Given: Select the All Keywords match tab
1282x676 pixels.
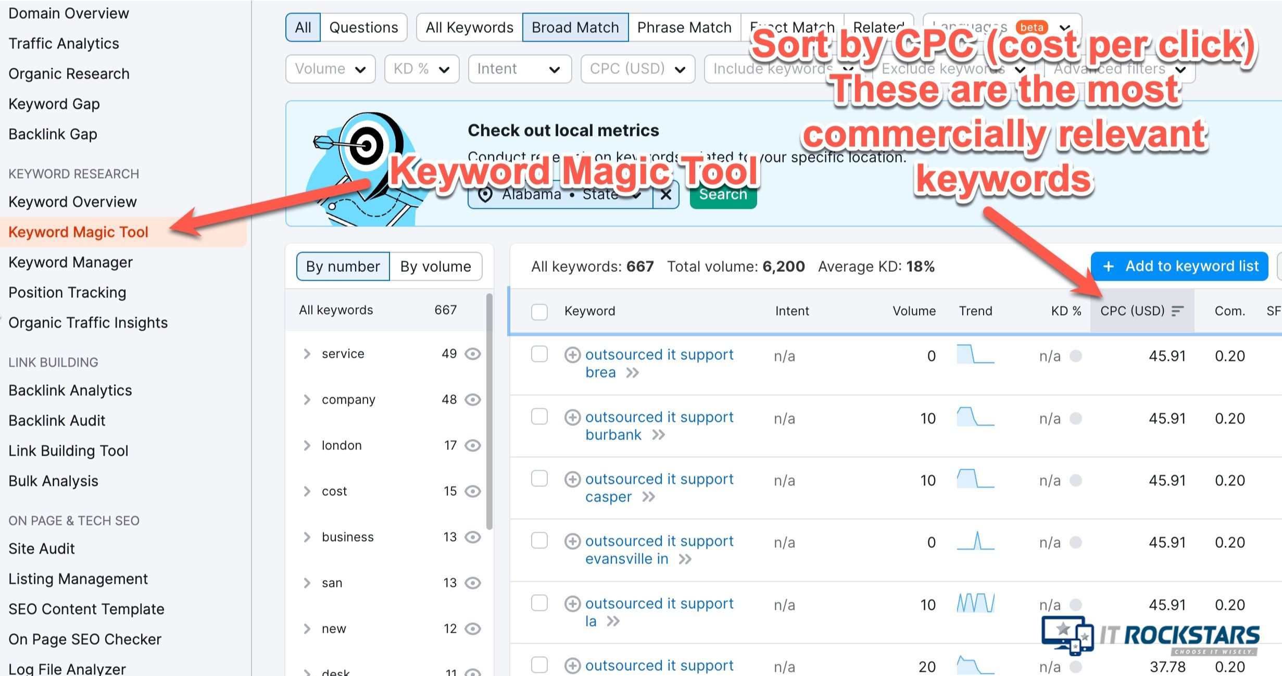Looking at the screenshot, I should pyautogui.click(x=470, y=28).
